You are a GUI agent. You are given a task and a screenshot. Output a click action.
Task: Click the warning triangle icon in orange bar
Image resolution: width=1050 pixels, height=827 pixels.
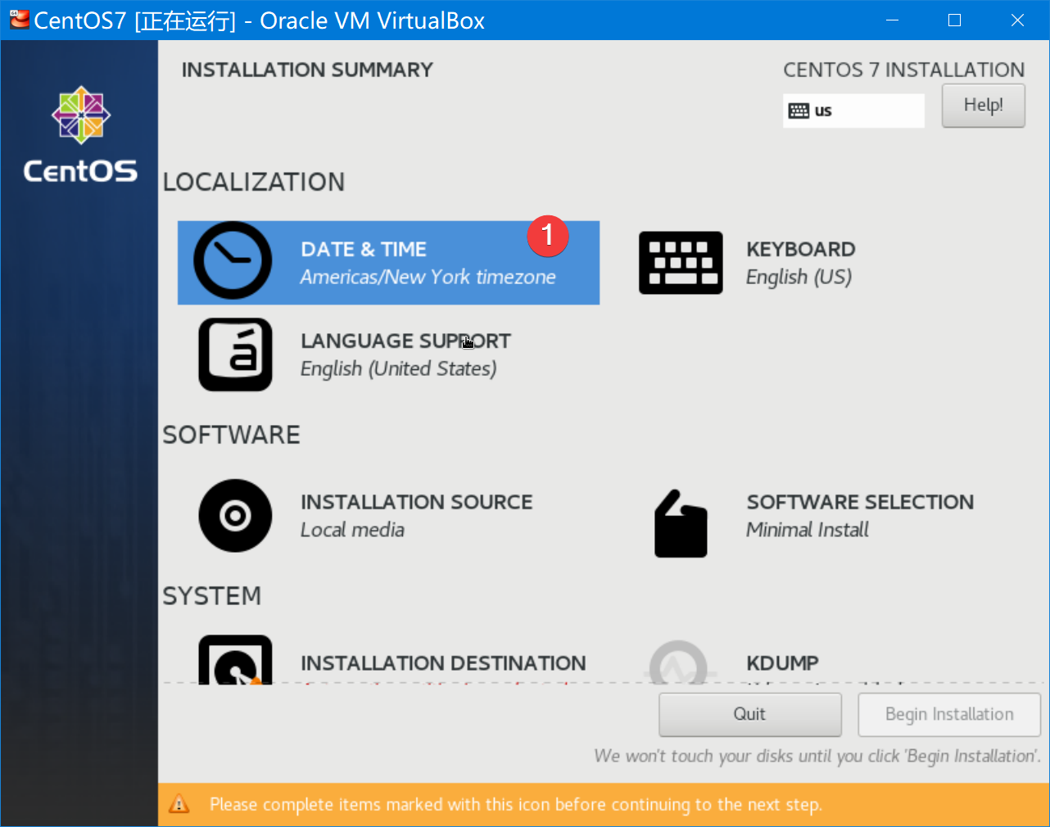click(x=179, y=804)
